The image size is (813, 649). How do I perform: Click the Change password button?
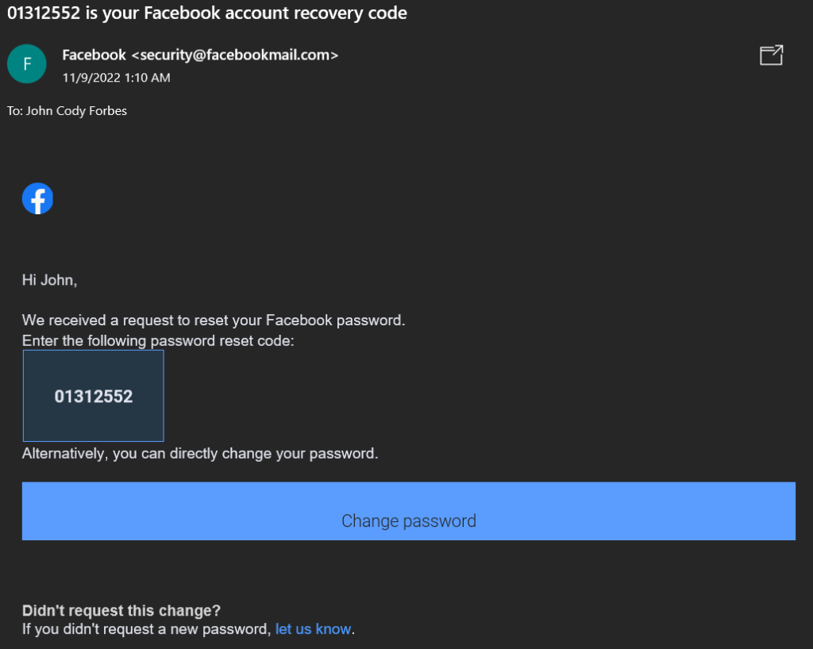tap(409, 511)
